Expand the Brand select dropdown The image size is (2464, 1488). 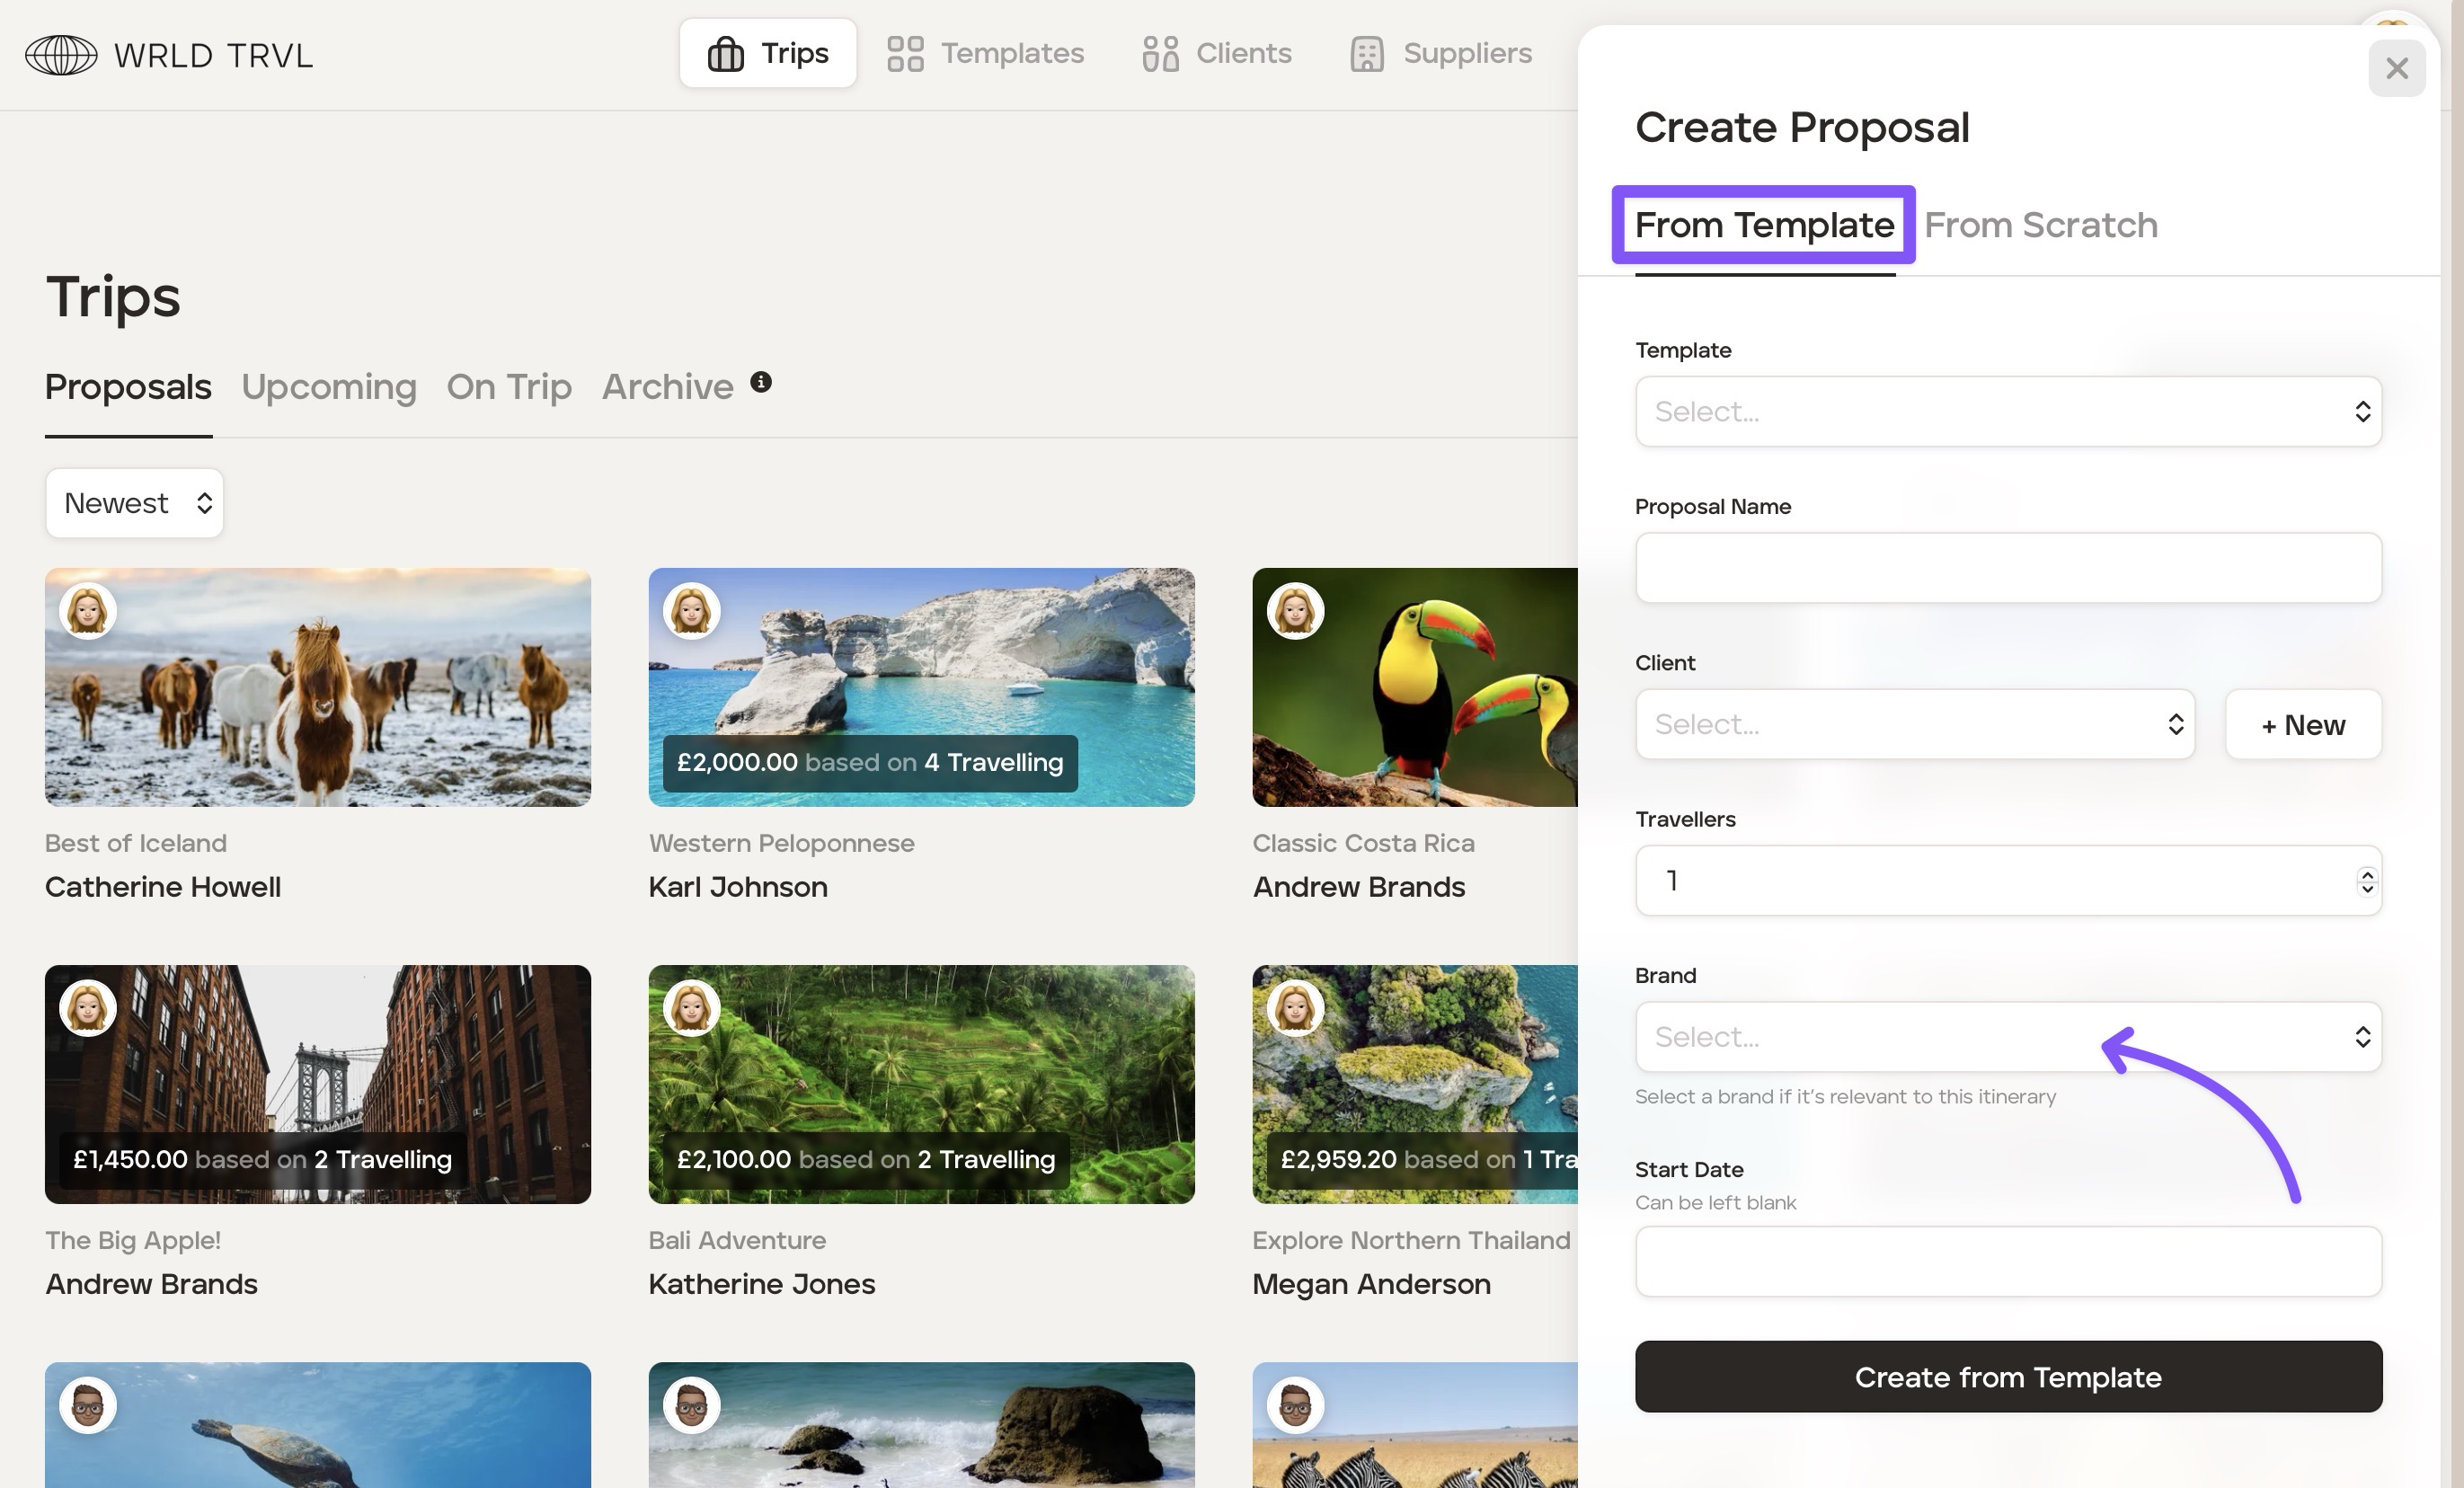2008,1037
